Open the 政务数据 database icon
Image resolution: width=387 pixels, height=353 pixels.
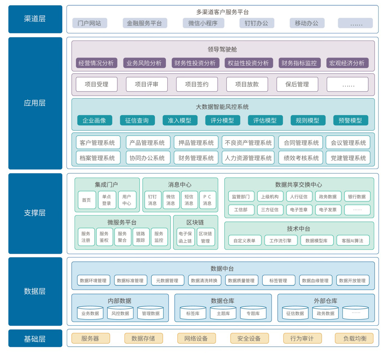[x=325, y=313]
